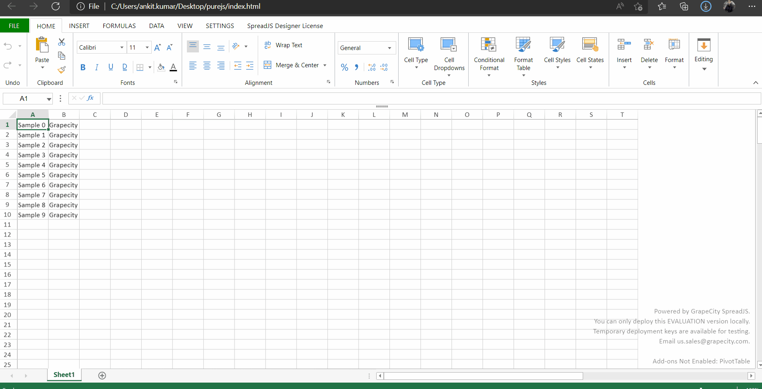Expand the Calibri font family dropdown
This screenshot has width=762, height=389.
pyautogui.click(x=122, y=48)
